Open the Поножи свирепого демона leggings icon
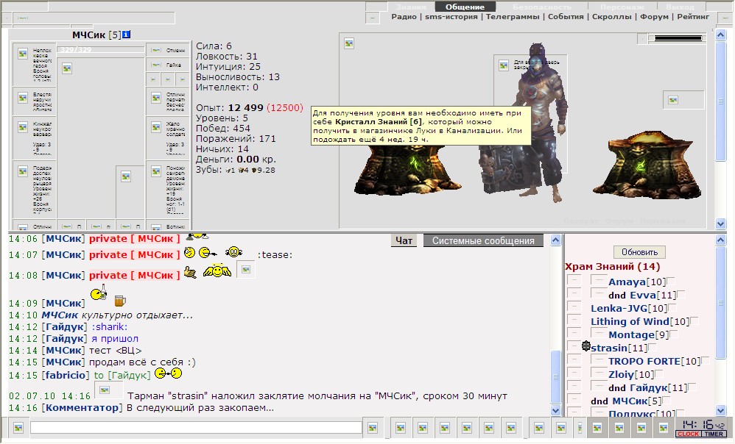The image size is (735, 444). (x=156, y=172)
